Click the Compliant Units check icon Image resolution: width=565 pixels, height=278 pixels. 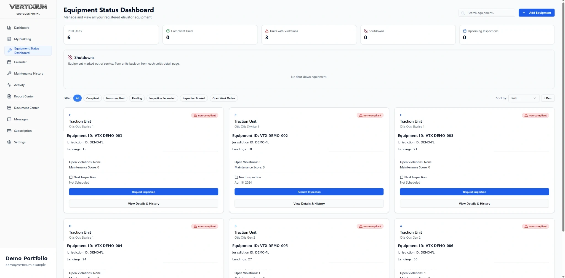(x=168, y=31)
